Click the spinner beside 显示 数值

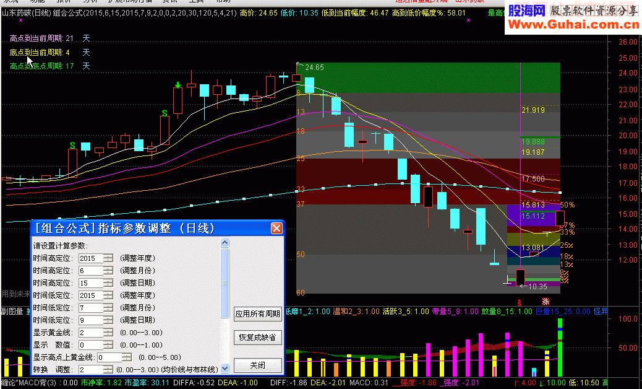pos(108,345)
